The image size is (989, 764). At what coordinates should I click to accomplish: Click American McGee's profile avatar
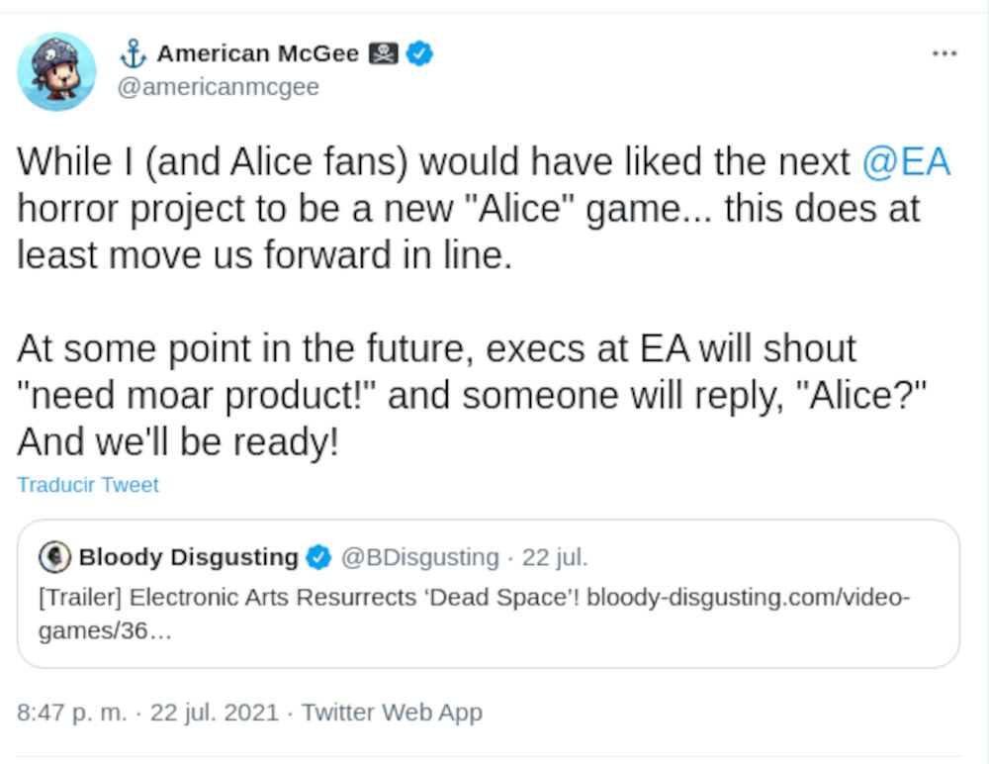click(56, 71)
